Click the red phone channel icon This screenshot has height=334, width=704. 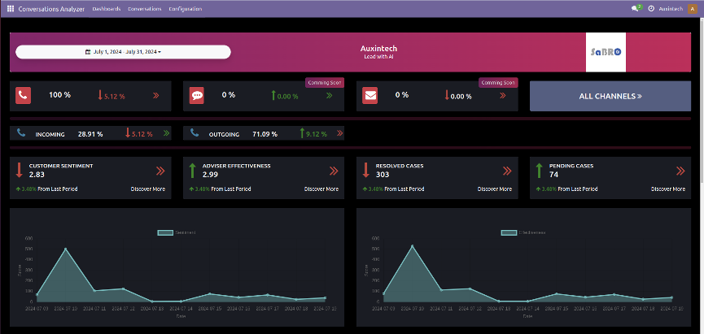pyautogui.click(x=24, y=96)
